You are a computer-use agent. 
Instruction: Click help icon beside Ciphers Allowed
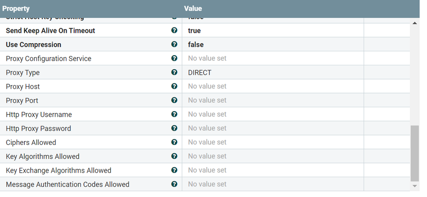pyautogui.click(x=174, y=142)
